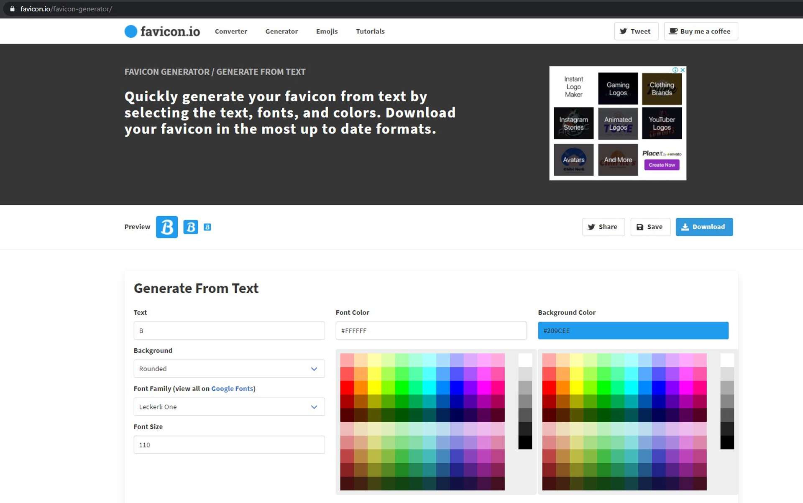Open the Generator menu item

click(281, 31)
